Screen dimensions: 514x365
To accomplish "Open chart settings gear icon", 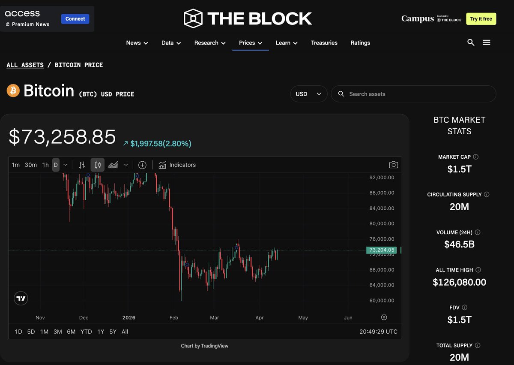I will click(x=384, y=317).
